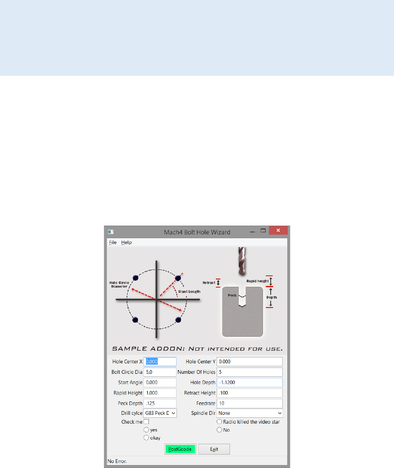Image resolution: width=394 pixels, height=468 pixels.
Task: Click the drill depth illustration
Action: [242, 292]
